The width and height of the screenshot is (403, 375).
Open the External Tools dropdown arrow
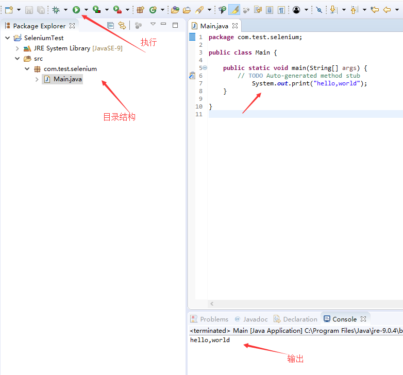click(x=127, y=10)
